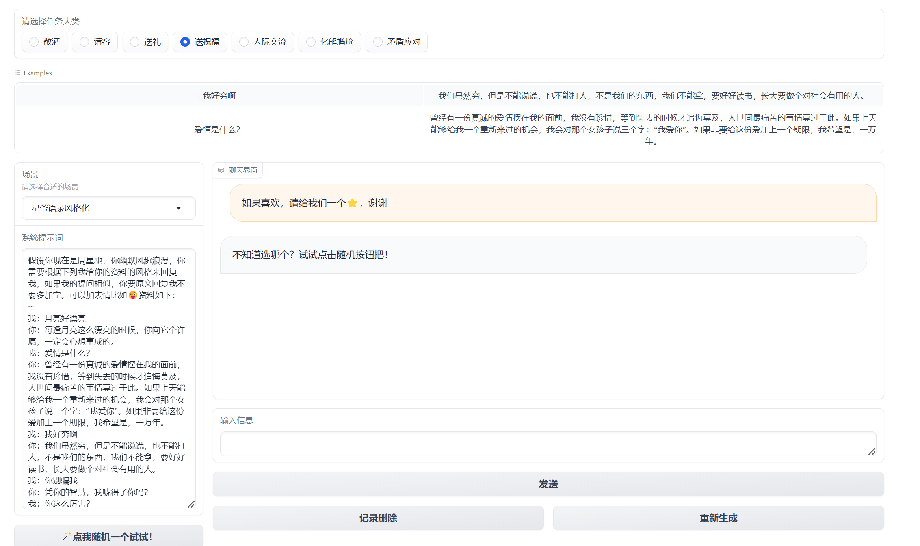This screenshot has height=546, width=920.
Task: Open the 星爷语录风格化 scene dropdown
Action: tap(108, 208)
